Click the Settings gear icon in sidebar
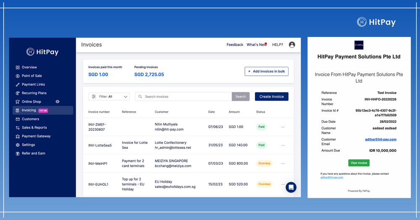This screenshot has height=220, width=420. [x=18, y=145]
